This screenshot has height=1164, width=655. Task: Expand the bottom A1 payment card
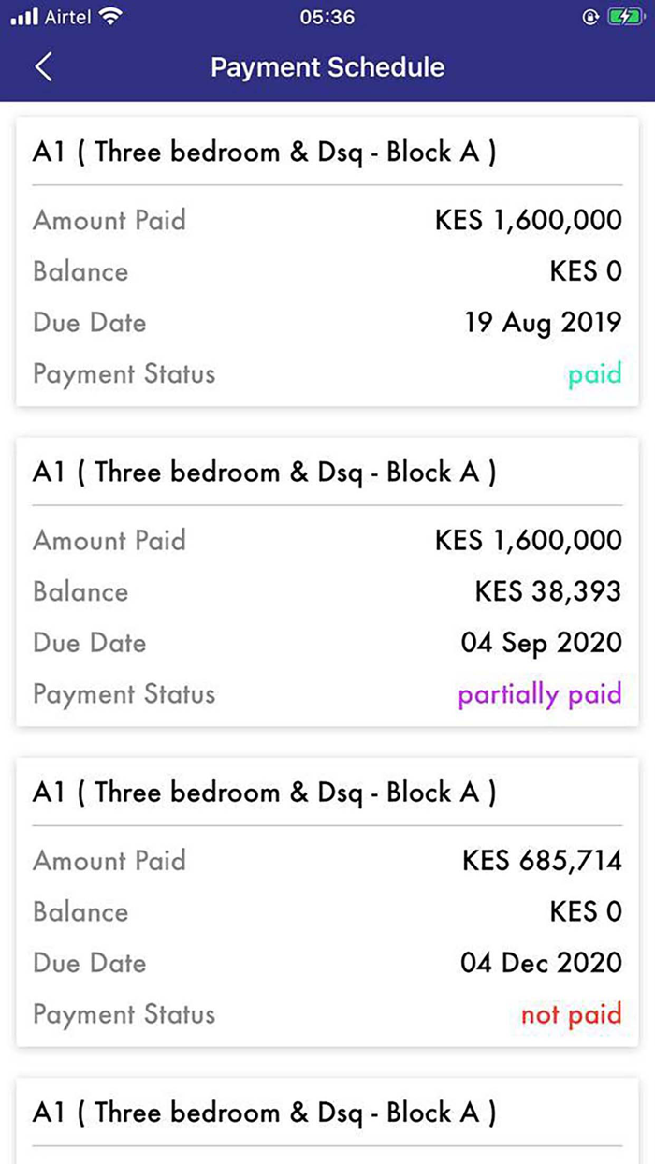[x=327, y=1113]
